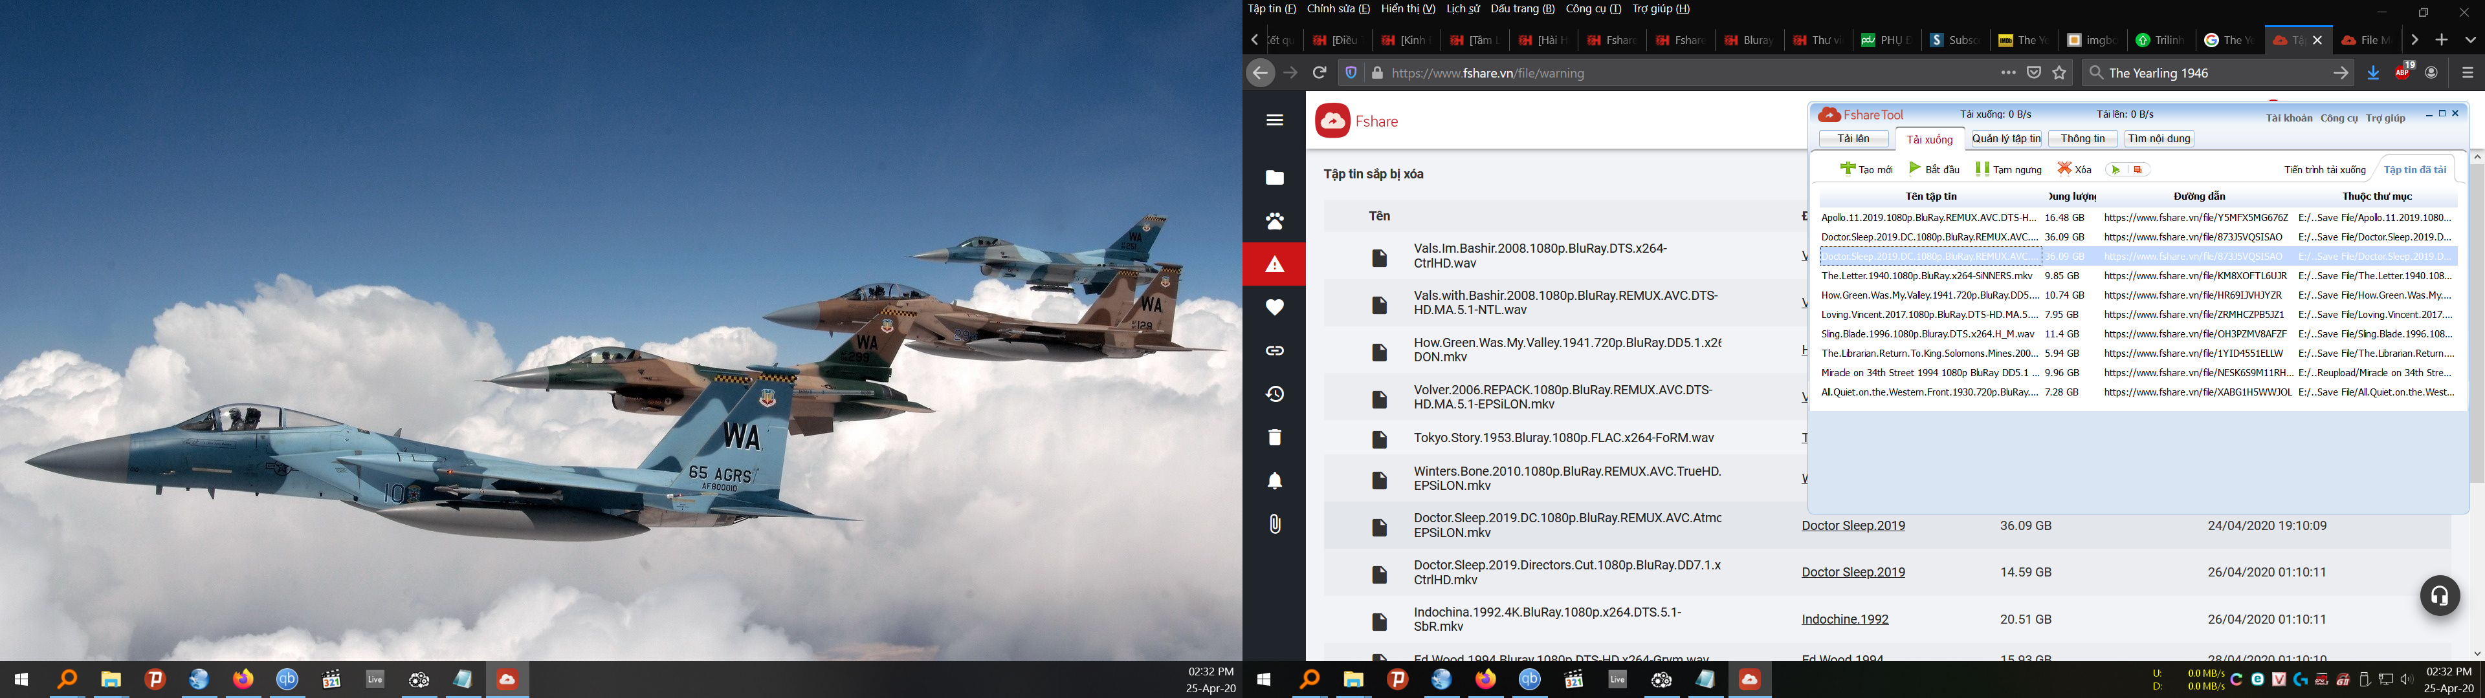Image resolution: width=2485 pixels, height=698 pixels.
Task: Open page actions three-dot menu in address bar
Action: click(2009, 72)
